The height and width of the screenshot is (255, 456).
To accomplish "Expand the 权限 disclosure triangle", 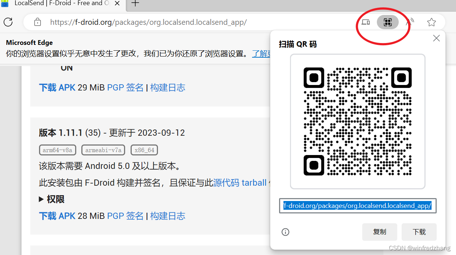I will click(41, 199).
